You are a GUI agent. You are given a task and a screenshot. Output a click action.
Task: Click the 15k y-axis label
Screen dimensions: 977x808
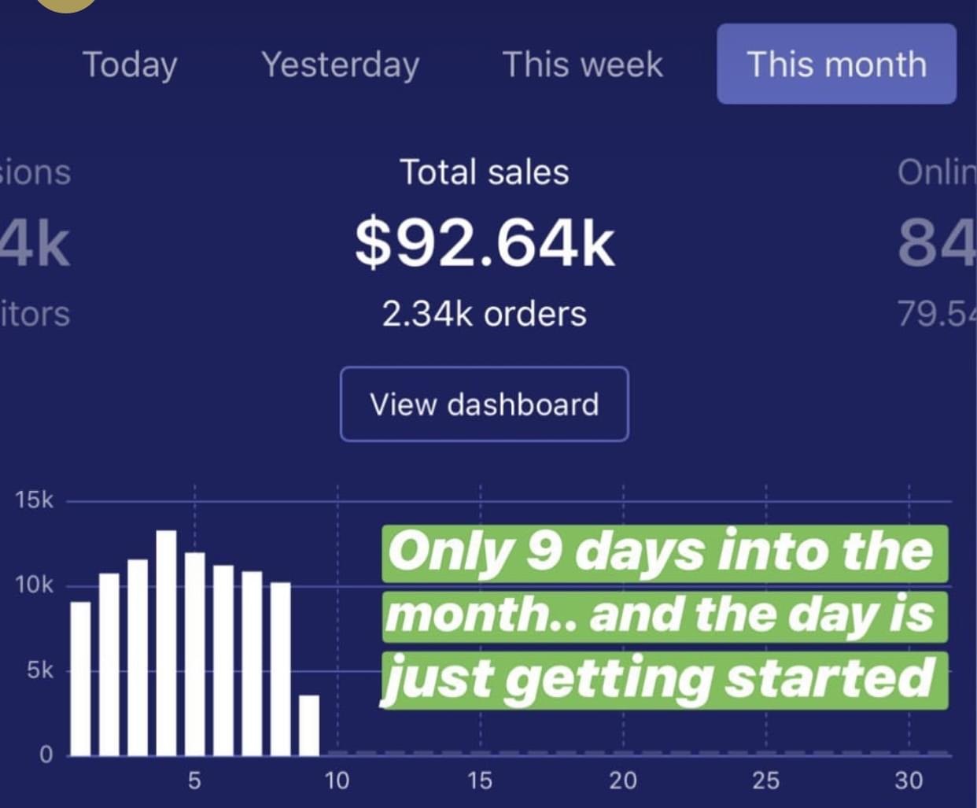pyautogui.click(x=34, y=500)
